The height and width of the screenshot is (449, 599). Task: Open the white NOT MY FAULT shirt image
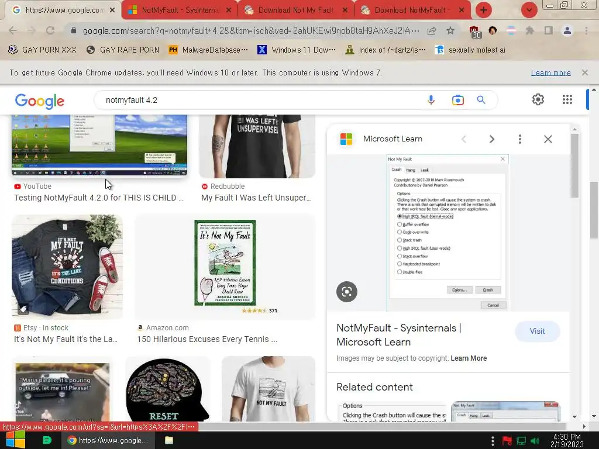tap(268, 389)
